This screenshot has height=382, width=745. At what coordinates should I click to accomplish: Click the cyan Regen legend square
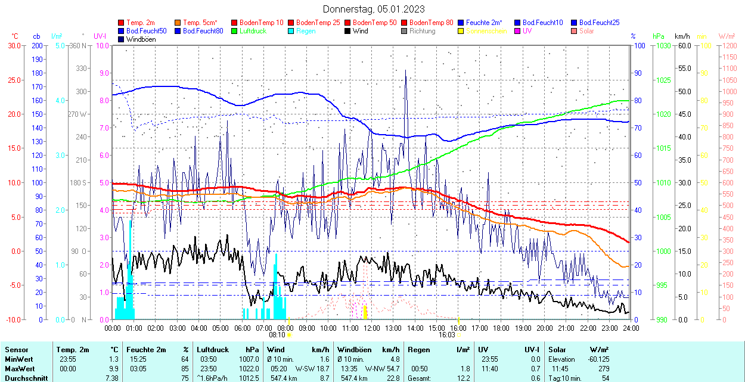[x=291, y=31]
